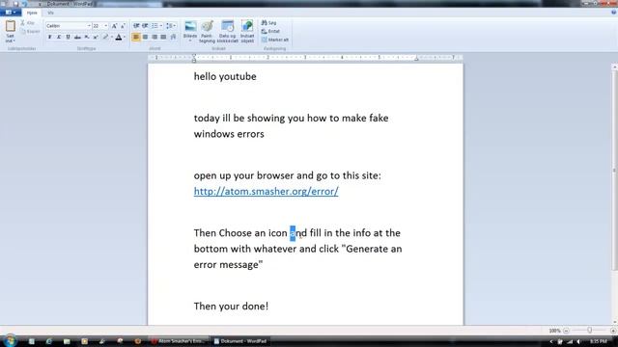Click Insert object (Indsæt objekt) icon

coord(247,26)
